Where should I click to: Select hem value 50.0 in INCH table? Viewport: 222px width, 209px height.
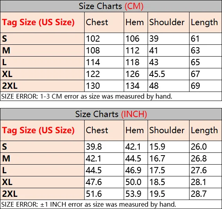coord(134,182)
